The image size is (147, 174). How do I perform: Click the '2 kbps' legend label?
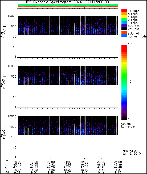coord(133,20)
